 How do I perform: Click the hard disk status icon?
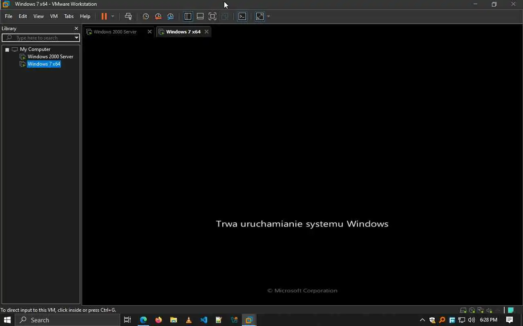[x=463, y=311]
